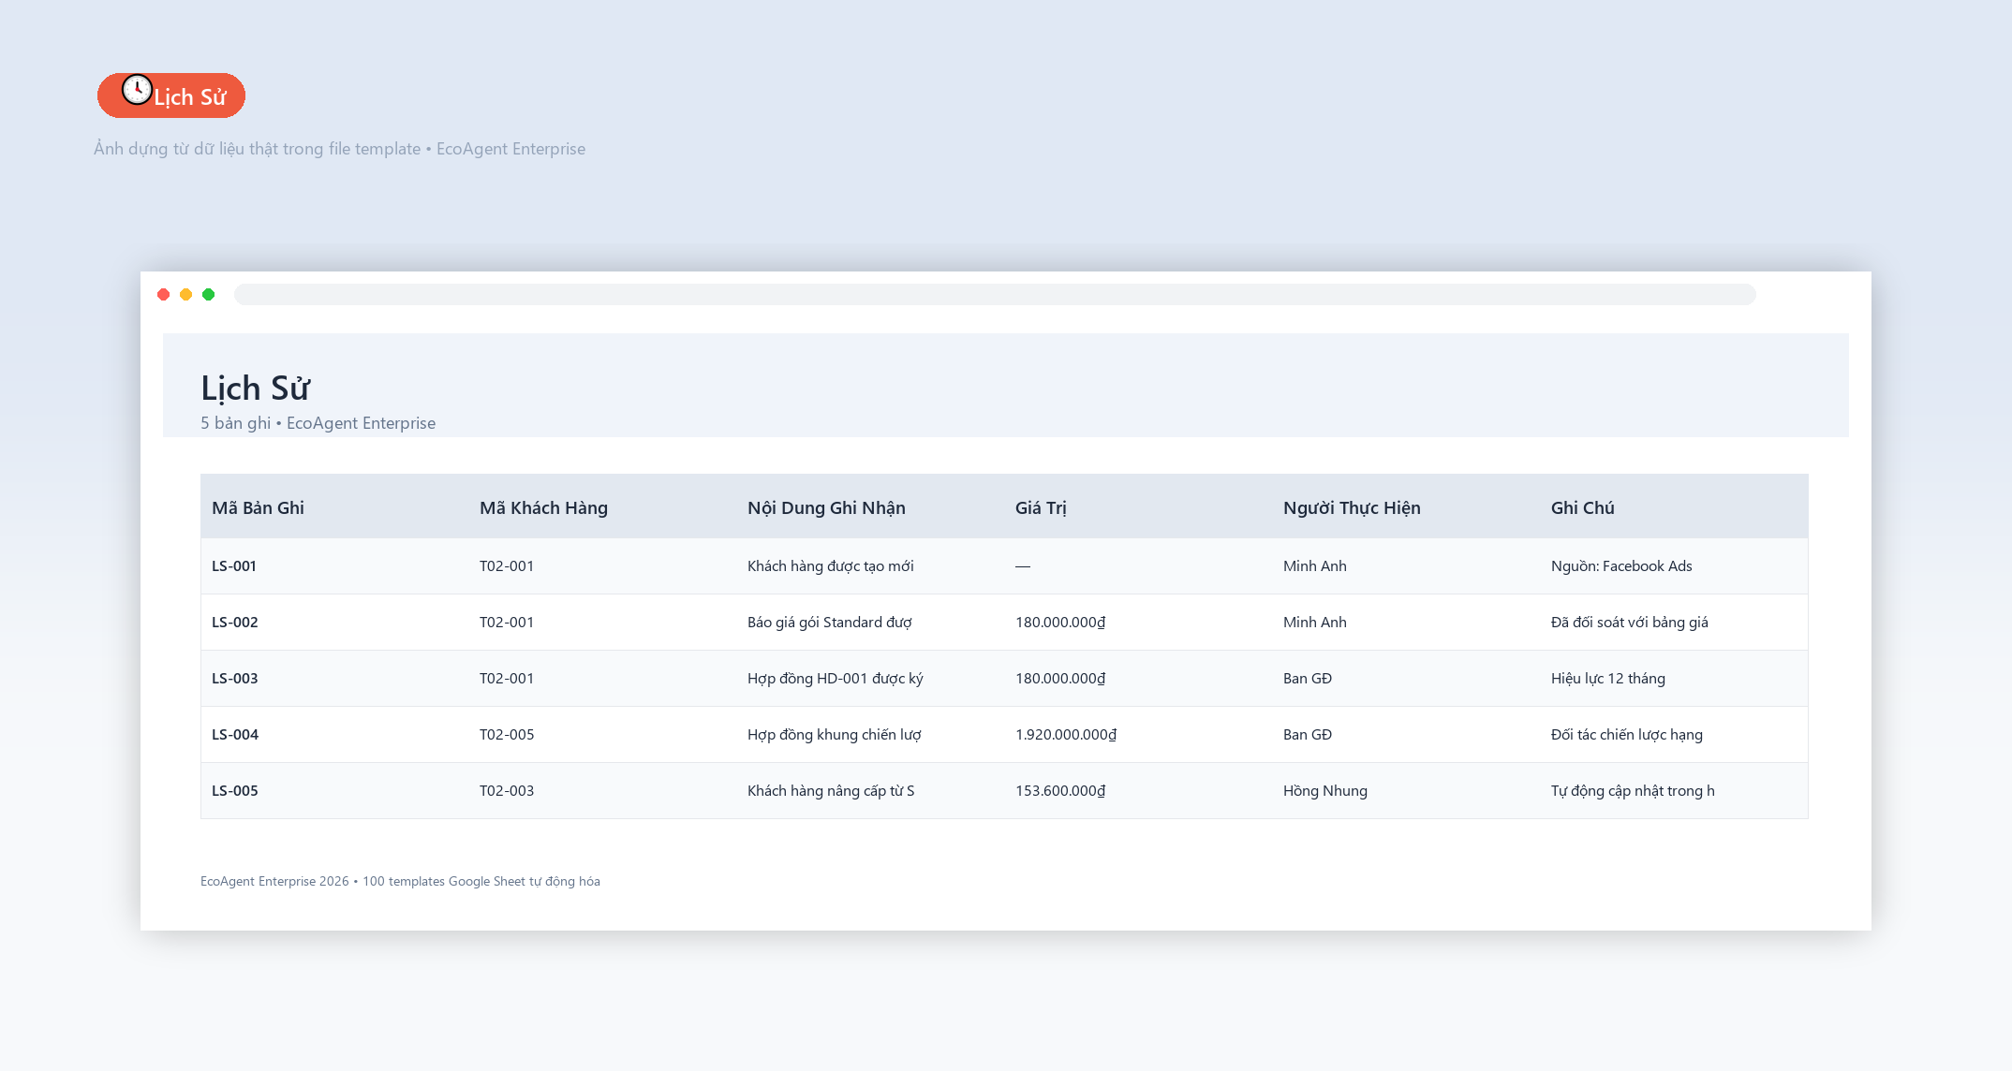2012x1071 pixels.
Task: Click the '5 bản ghi • EcoAgent Enterprise' subtitle
Action: click(x=318, y=423)
